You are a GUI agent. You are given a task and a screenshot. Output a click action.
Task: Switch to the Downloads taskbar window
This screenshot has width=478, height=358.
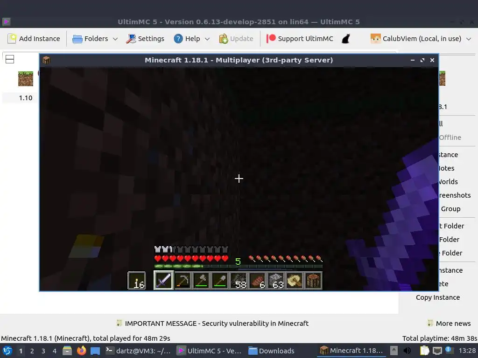tap(271, 351)
